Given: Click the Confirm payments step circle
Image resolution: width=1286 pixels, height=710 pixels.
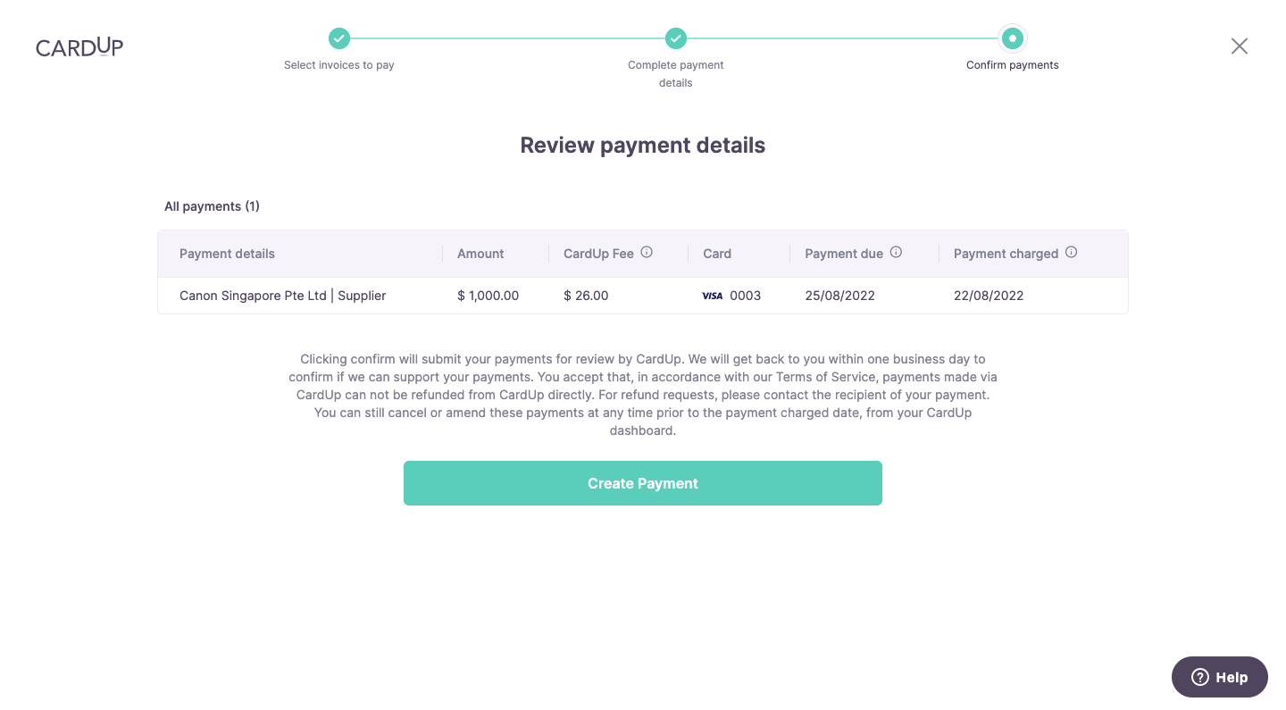Looking at the screenshot, I should (x=1012, y=38).
